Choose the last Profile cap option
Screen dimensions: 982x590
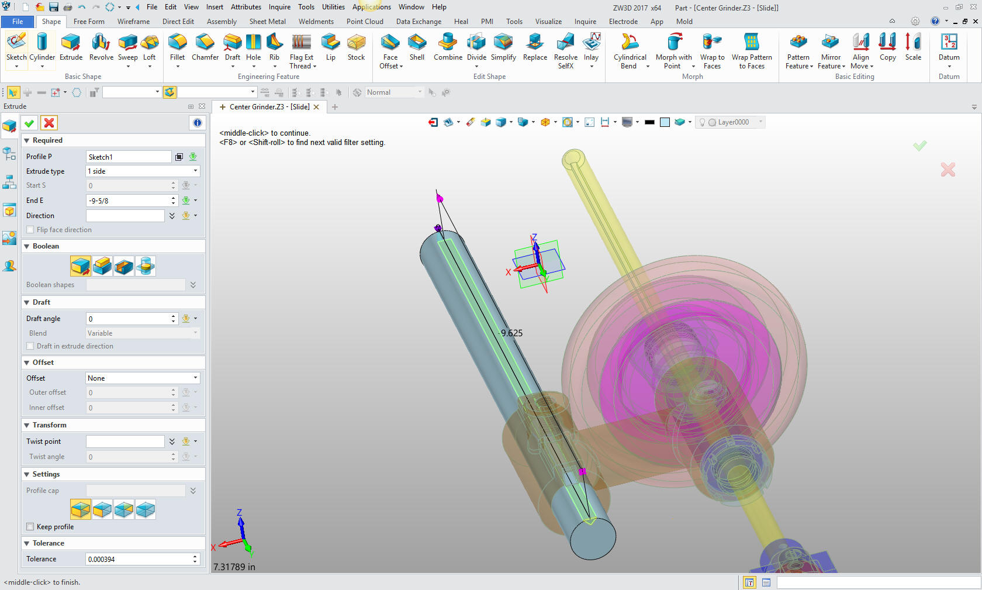pos(146,509)
